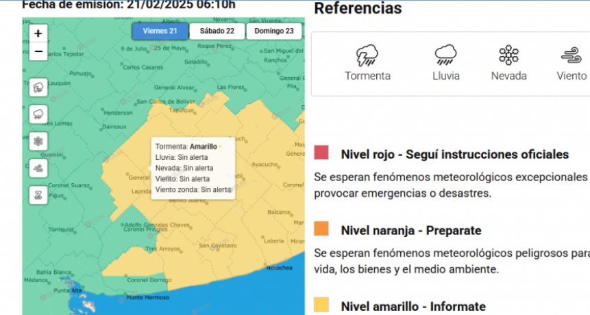The height and width of the screenshot is (315, 590).
Task: Toggle the Viento wind map button
Action: pos(38,168)
